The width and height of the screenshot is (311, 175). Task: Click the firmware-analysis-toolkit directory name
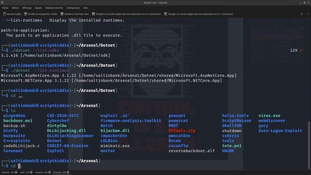tap(131, 121)
